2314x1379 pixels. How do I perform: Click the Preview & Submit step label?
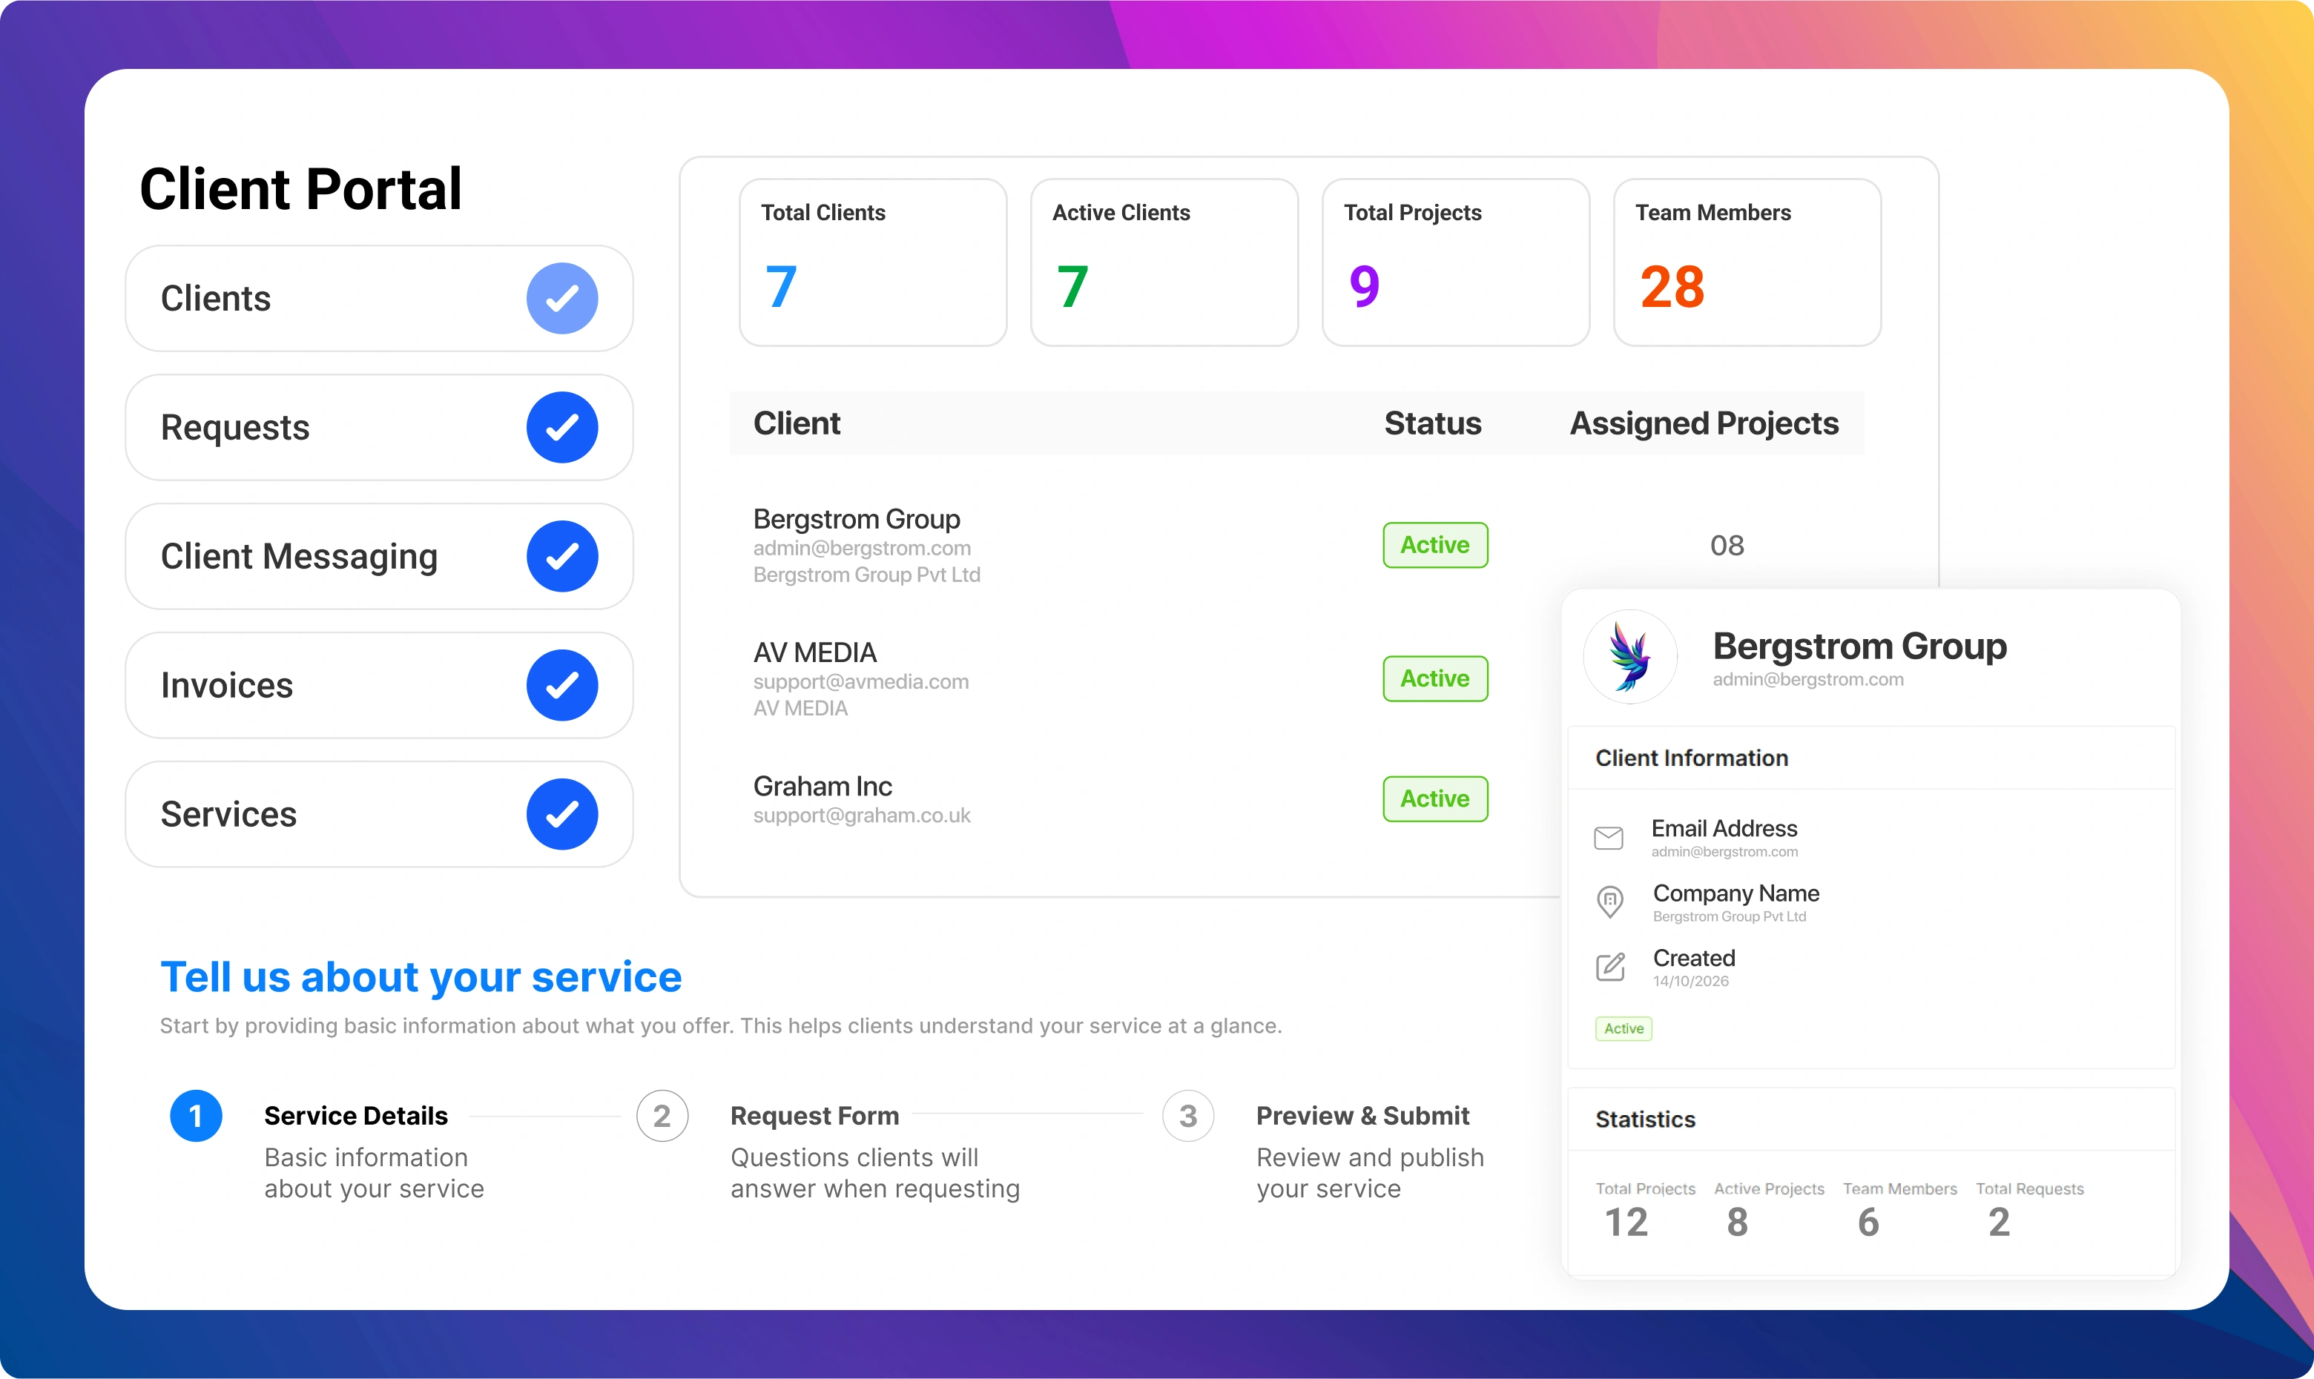(1362, 1116)
